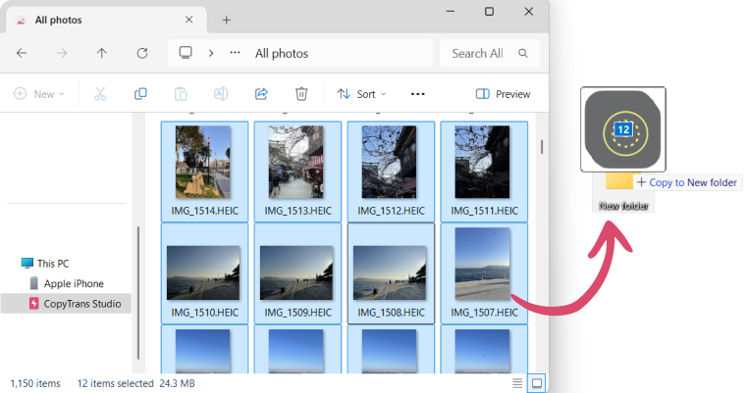Viewport: 746px width, 393px height.
Task: Click the IMG_1507.HEIC file name label
Action: pyautogui.click(x=484, y=313)
